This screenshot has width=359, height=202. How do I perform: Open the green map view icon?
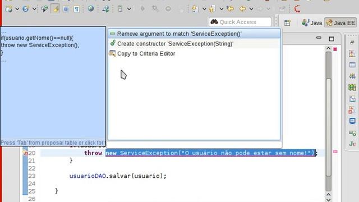point(352,87)
